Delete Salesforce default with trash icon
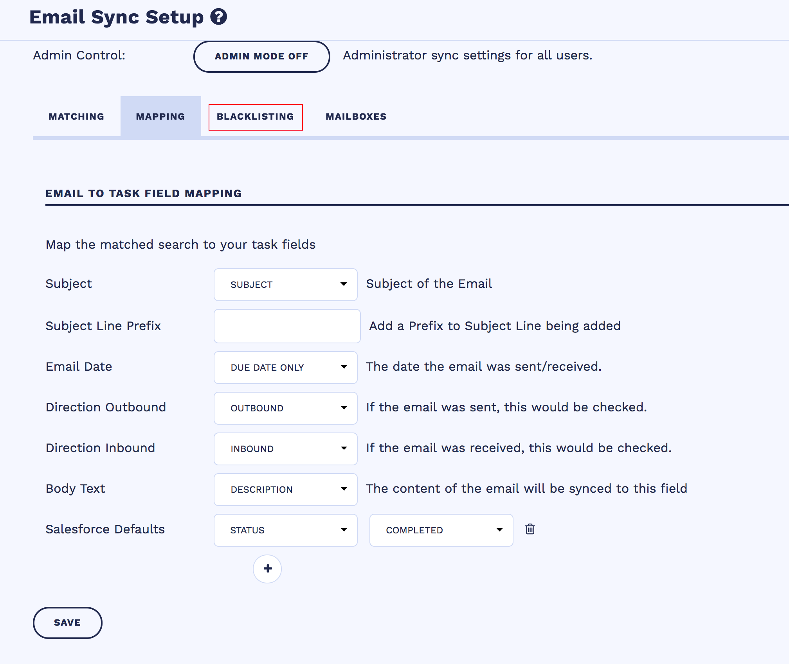The width and height of the screenshot is (789, 664). (x=530, y=529)
